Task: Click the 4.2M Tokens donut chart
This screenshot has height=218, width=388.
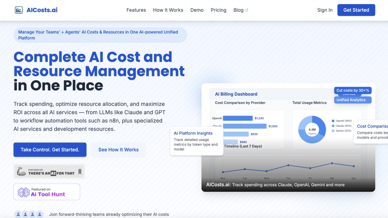Action: [x=312, y=130]
